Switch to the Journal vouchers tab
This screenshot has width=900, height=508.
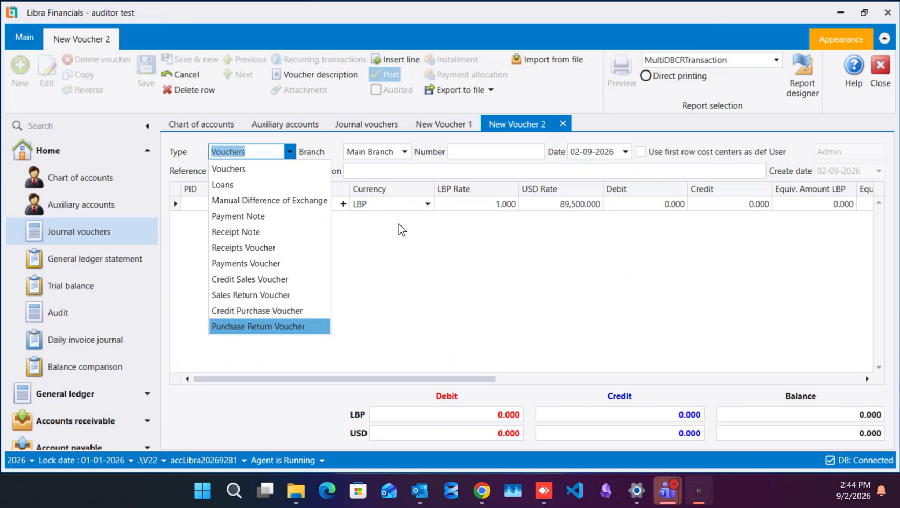[x=367, y=124]
